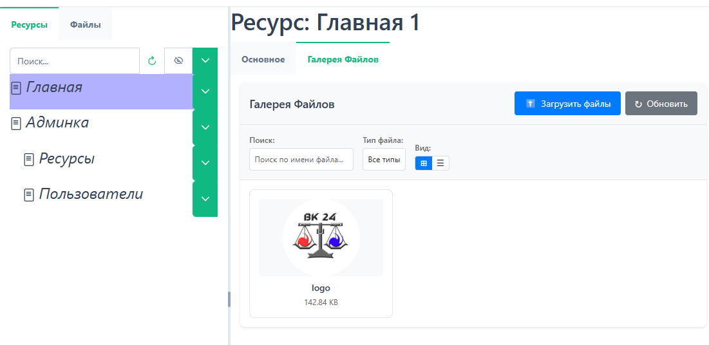Switch to the Файлы tab
709x345 pixels.
click(x=85, y=25)
